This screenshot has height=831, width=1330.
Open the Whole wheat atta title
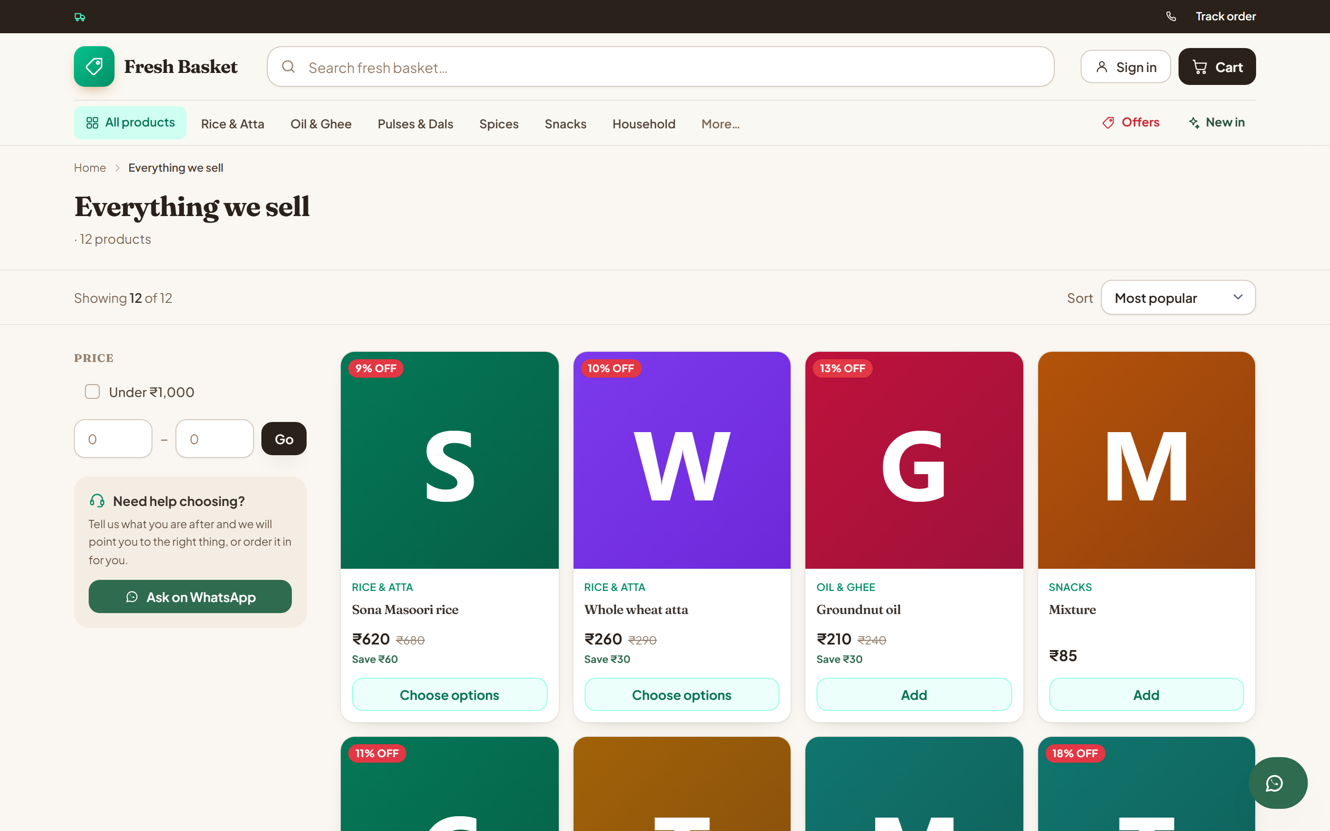(x=636, y=609)
